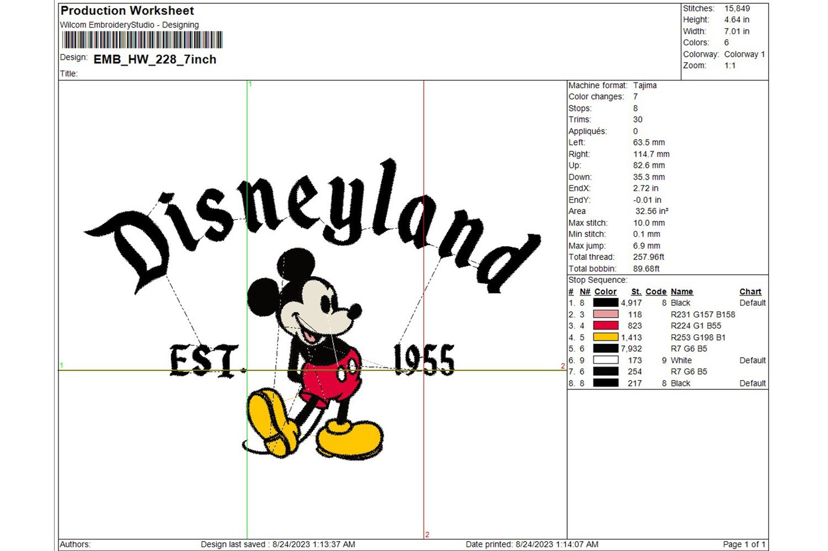Select the stitch count 15,849
828x551 pixels.
tap(737, 8)
